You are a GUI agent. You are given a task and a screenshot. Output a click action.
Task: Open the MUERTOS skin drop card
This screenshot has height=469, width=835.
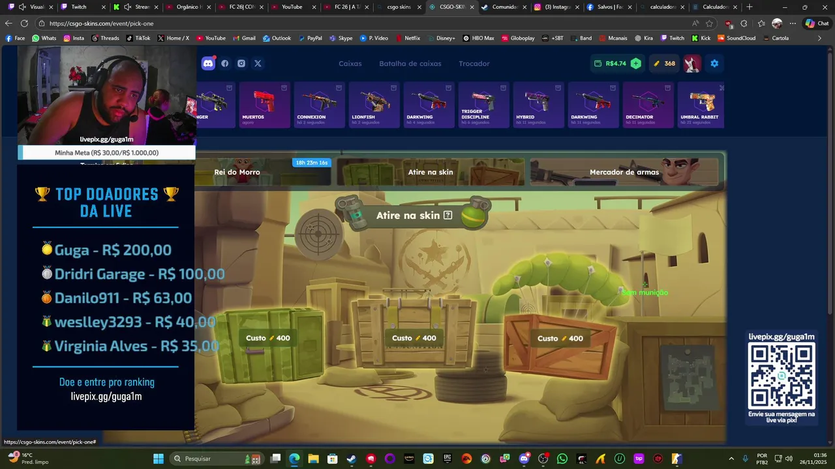pos(264,105)
